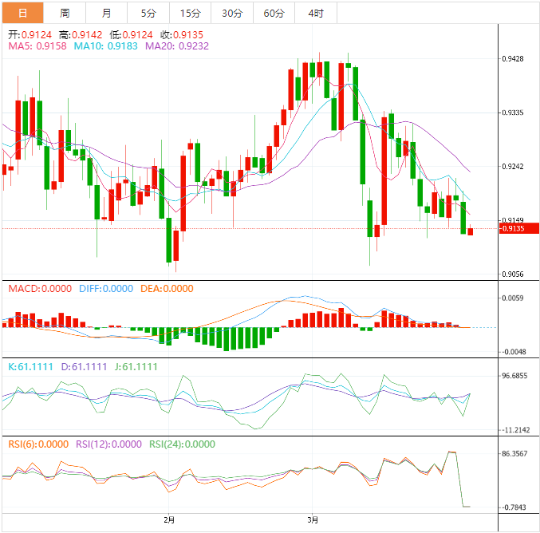Screen dimensions: 540x533
Task: Click the 0.9056 price axis label
Action: [x=512, y=274]
